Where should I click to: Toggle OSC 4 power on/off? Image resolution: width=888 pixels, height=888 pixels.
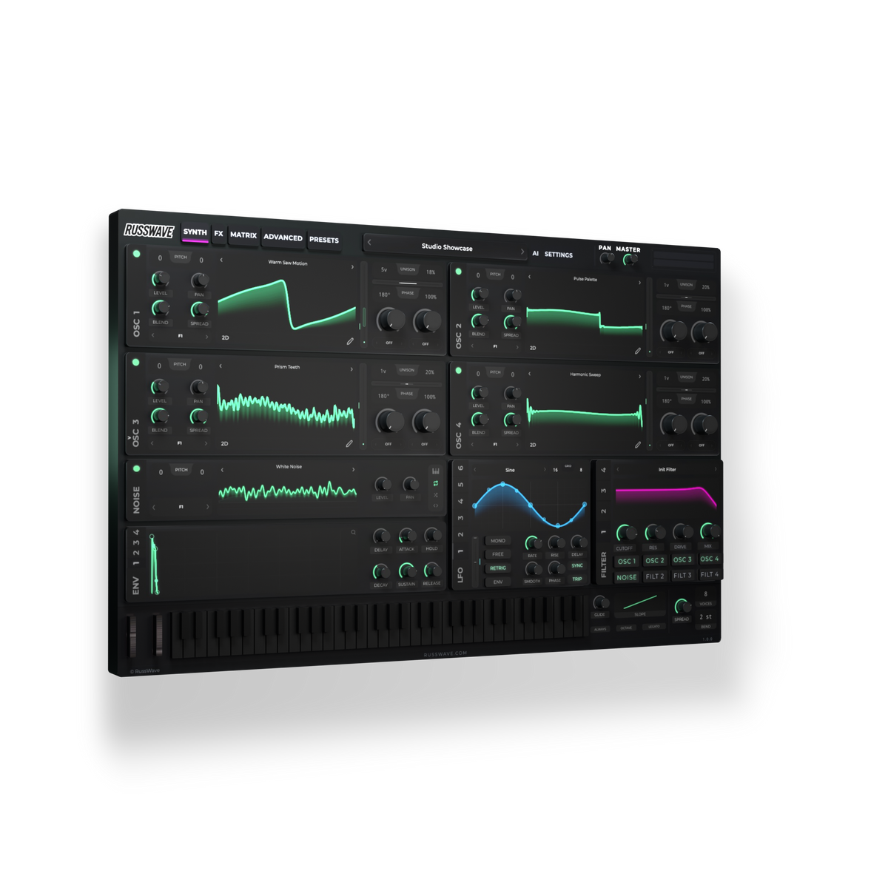point(459,370)
